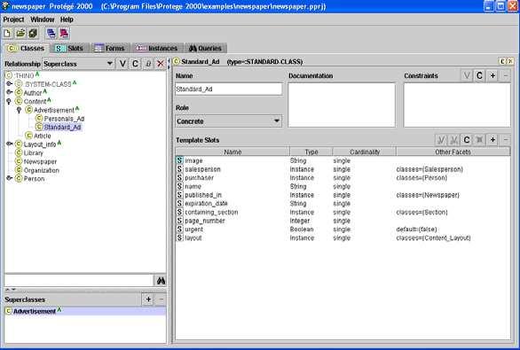520x350 pixels.
Task: Add a superclass with the plus button
Action: pos(148,299)
